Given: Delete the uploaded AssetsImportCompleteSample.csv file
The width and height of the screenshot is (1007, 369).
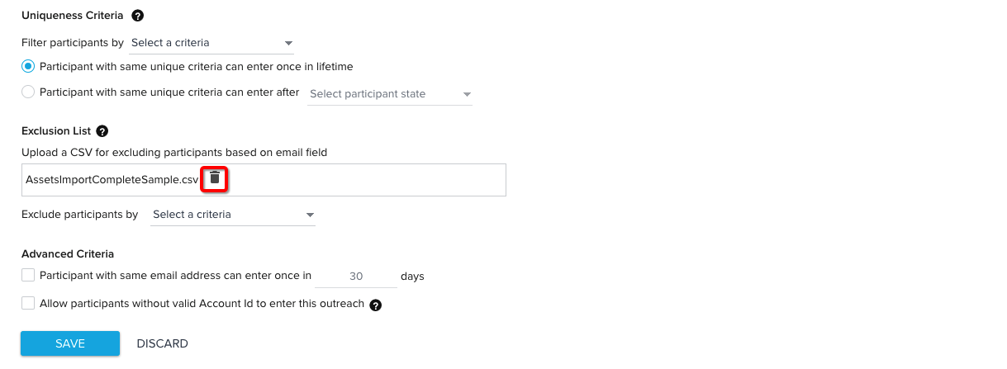Looking at the screenshot, I should pos(215,177).
